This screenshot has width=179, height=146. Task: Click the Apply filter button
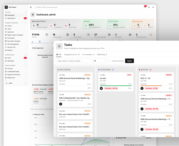tap(129, 61)
